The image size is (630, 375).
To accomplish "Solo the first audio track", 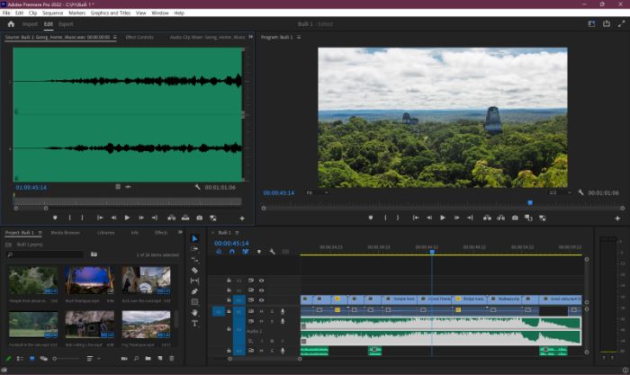I will pos(272,311).
